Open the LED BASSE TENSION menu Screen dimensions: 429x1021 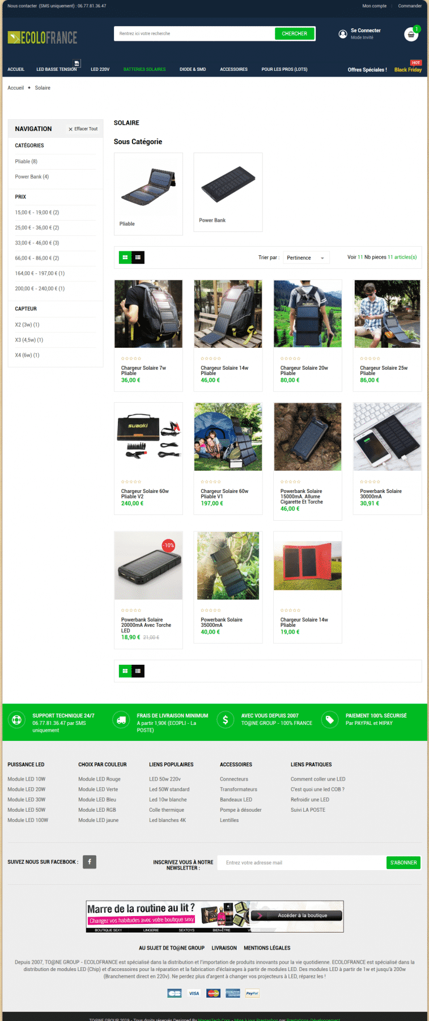pos(57,69)
